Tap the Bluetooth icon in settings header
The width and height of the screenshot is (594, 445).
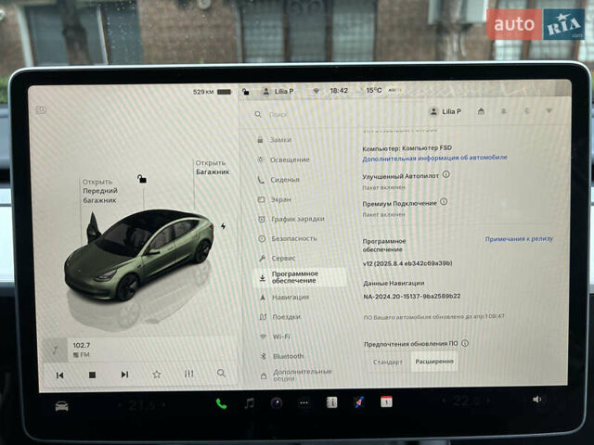coord(526,110)
